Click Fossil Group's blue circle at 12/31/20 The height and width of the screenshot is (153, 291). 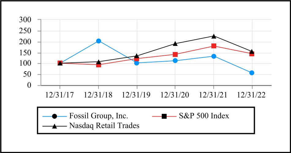175,61
